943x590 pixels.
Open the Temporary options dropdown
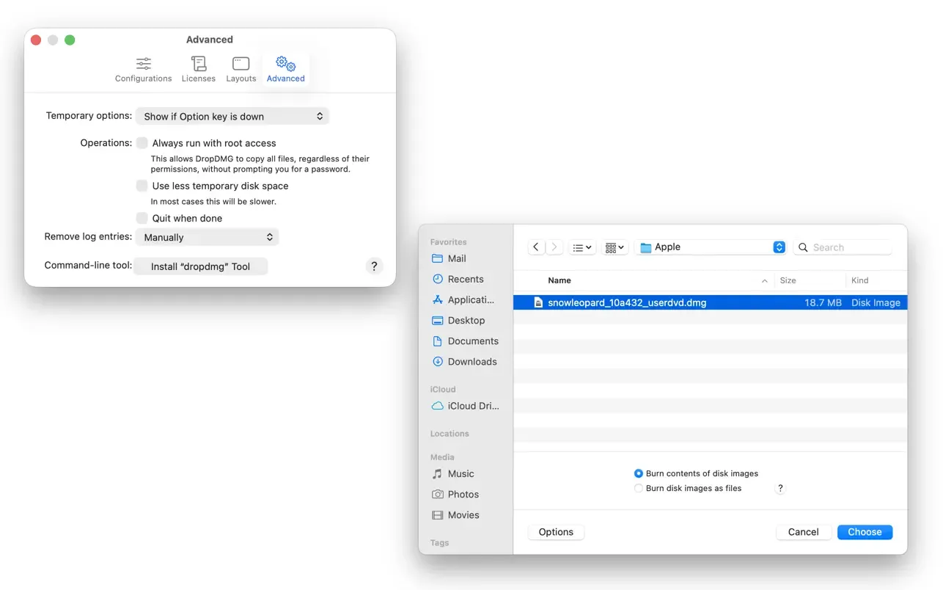coord(232,116)
